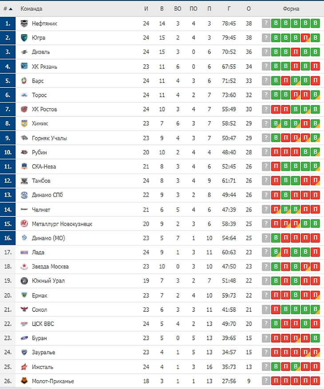This screenshot has width=324, height=389.
Task: Open the Горняк Учалы team link
Action: pyautogui.click(x=49, y=138)
